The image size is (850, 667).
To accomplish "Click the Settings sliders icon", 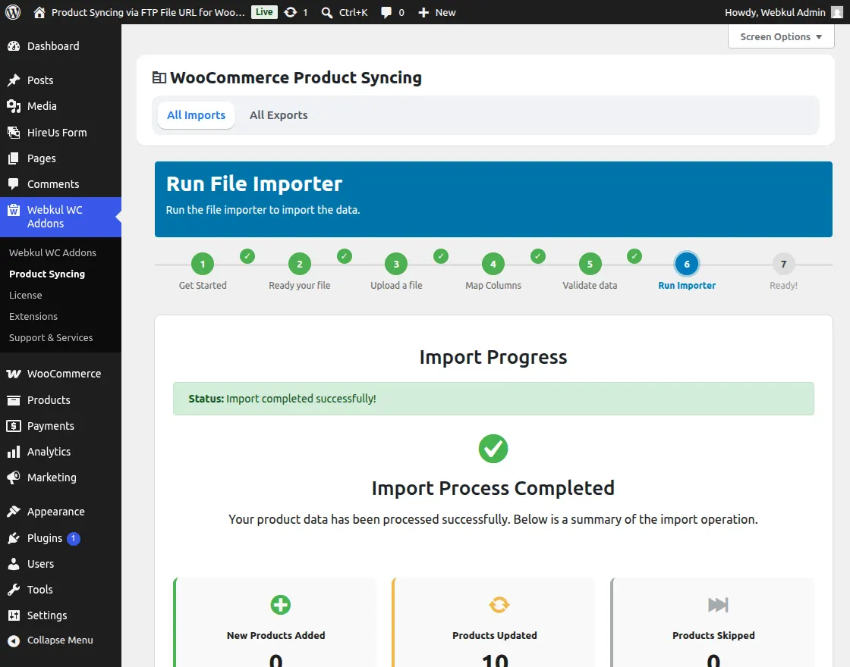I will coord(14,615).
